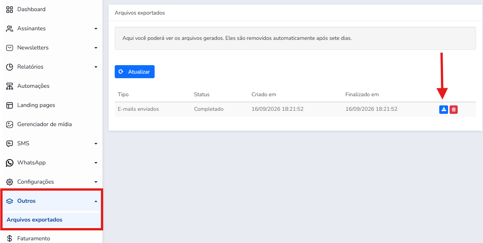Expand the WhatsApp submenu arrow

click(96, 163)
